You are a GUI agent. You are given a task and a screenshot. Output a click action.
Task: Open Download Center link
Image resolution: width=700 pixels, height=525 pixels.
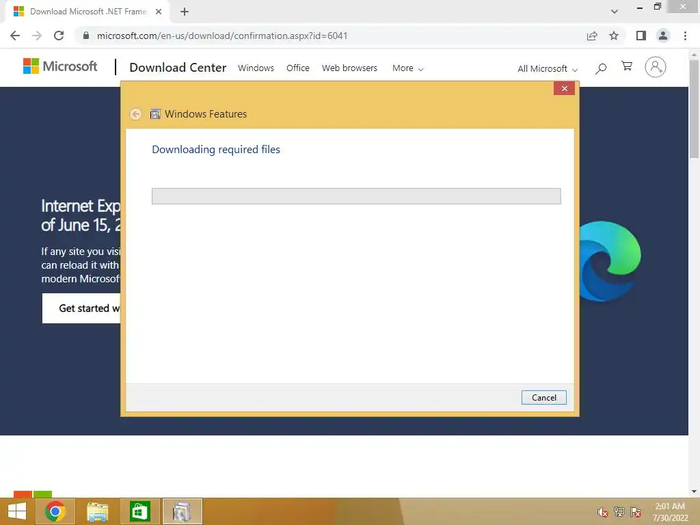coord(178,68)
